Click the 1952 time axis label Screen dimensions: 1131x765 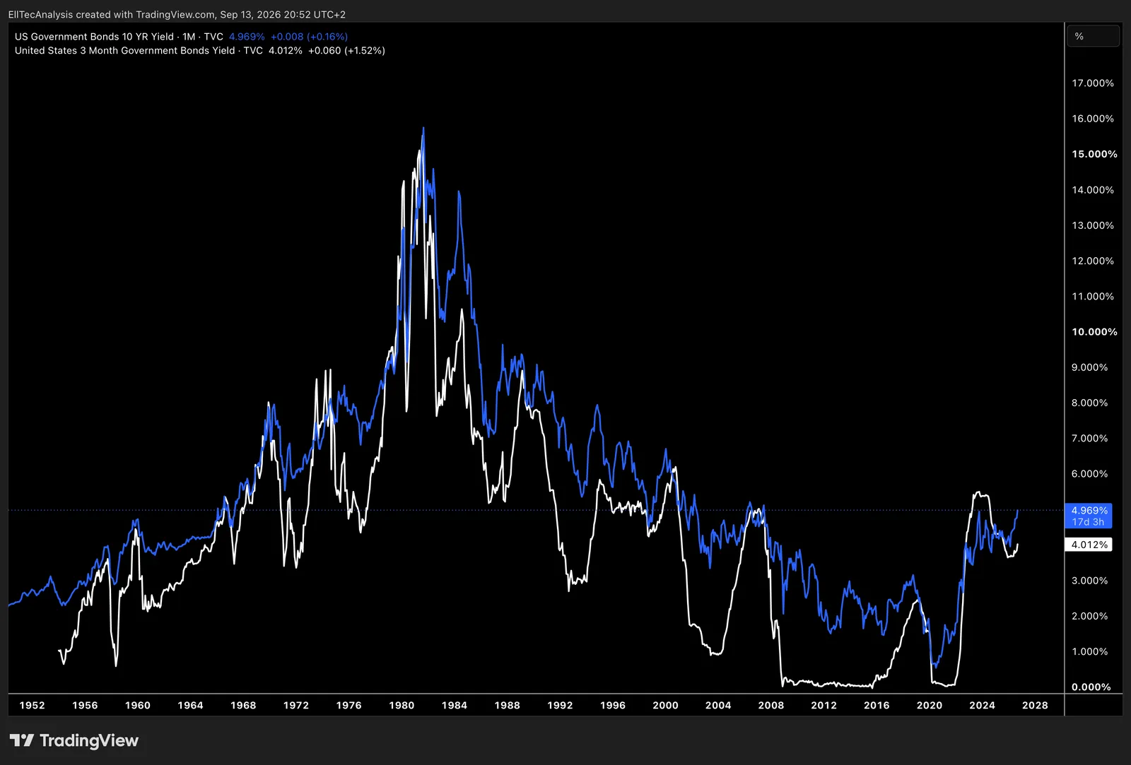(32, 706)
